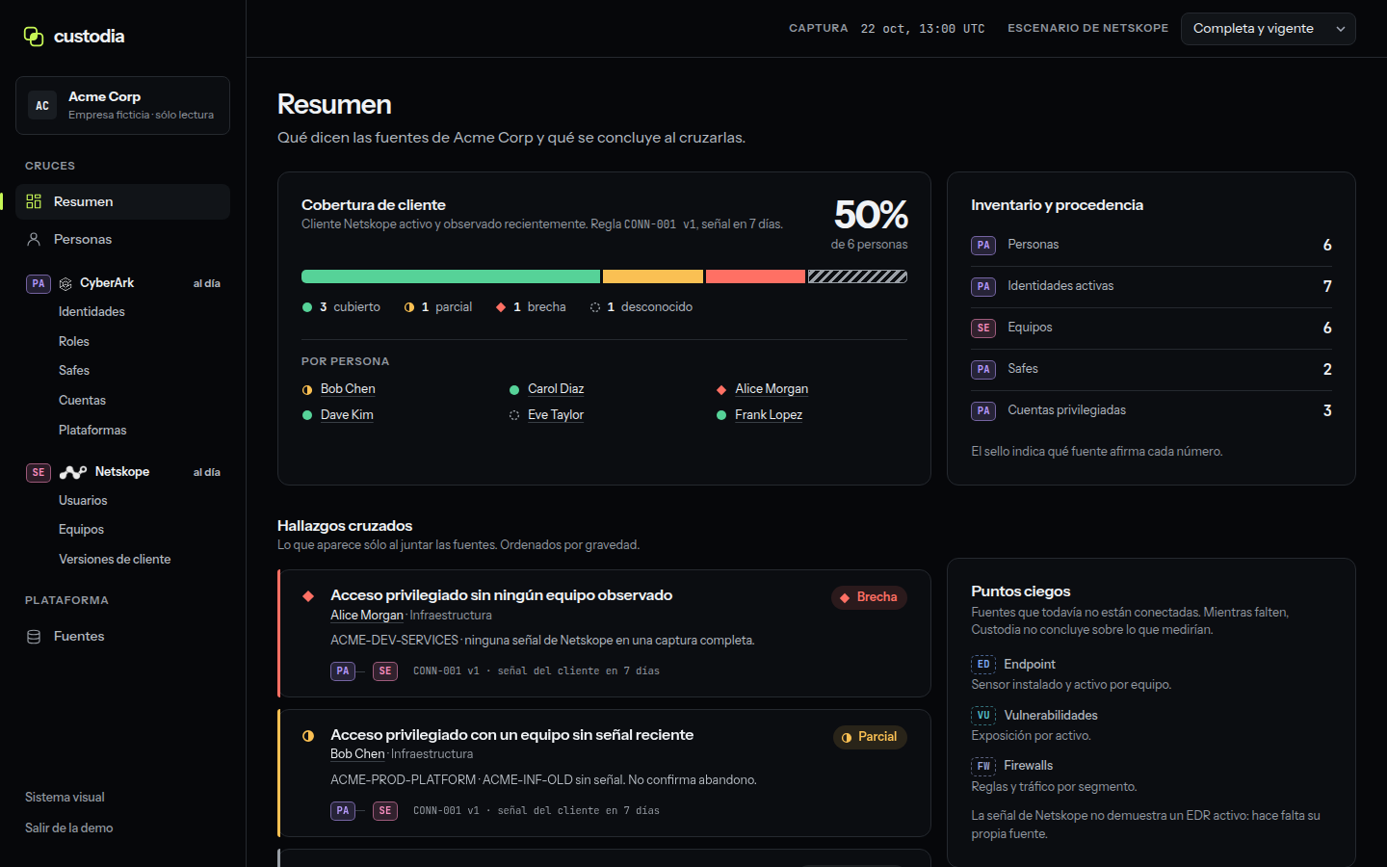Click the custodia logo icon
This screenshot has height=867, width=1387.
point(34,37)
